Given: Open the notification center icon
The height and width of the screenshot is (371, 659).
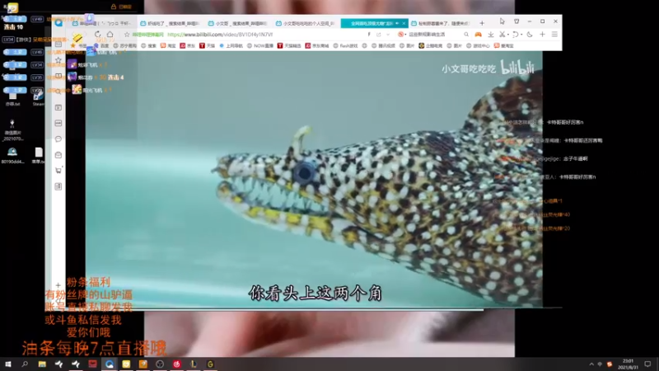Looking at the screenshot, I should click(647, 364).
